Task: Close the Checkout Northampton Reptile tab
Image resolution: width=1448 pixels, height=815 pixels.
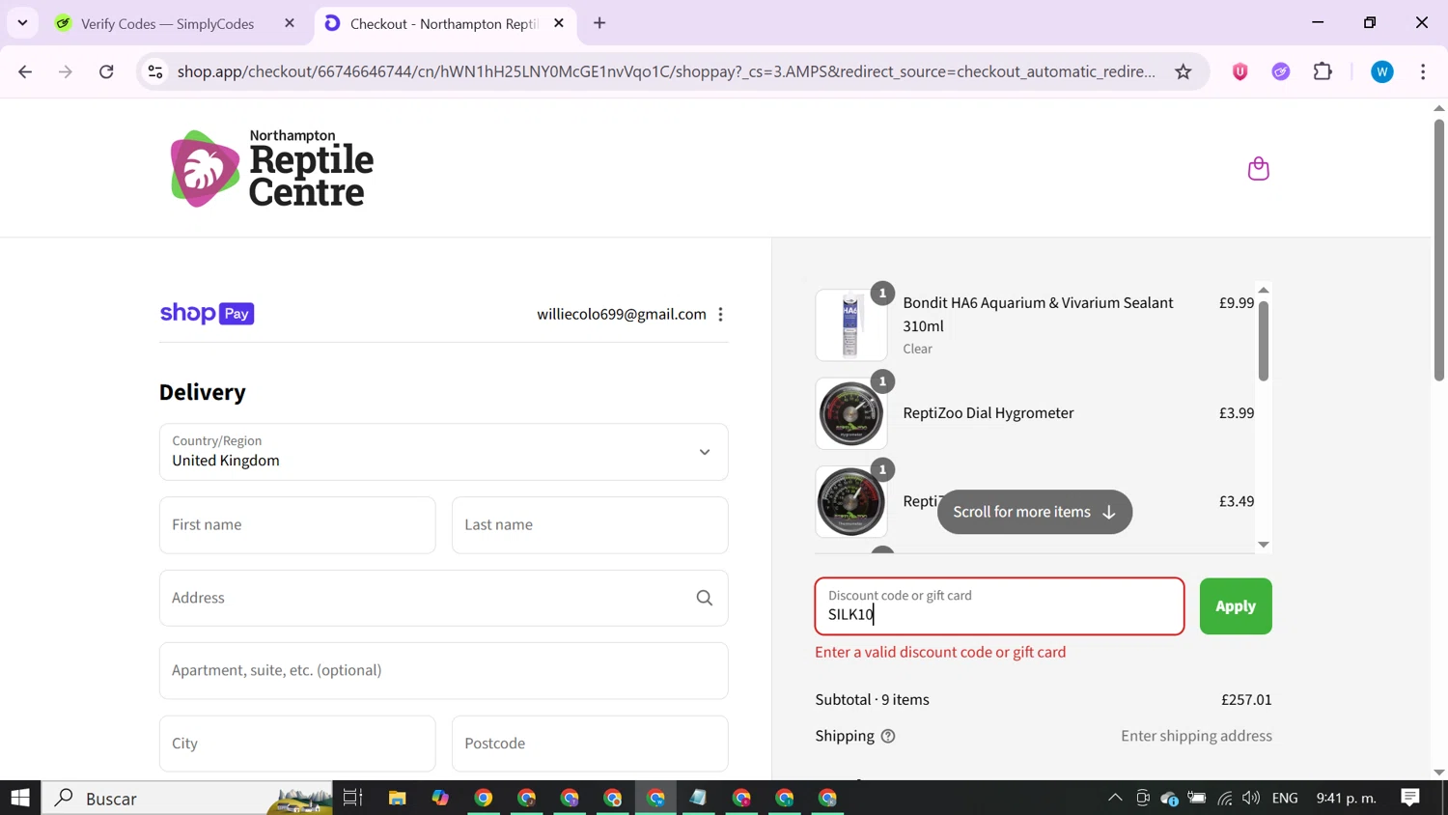Action: [x=559, y=23]
